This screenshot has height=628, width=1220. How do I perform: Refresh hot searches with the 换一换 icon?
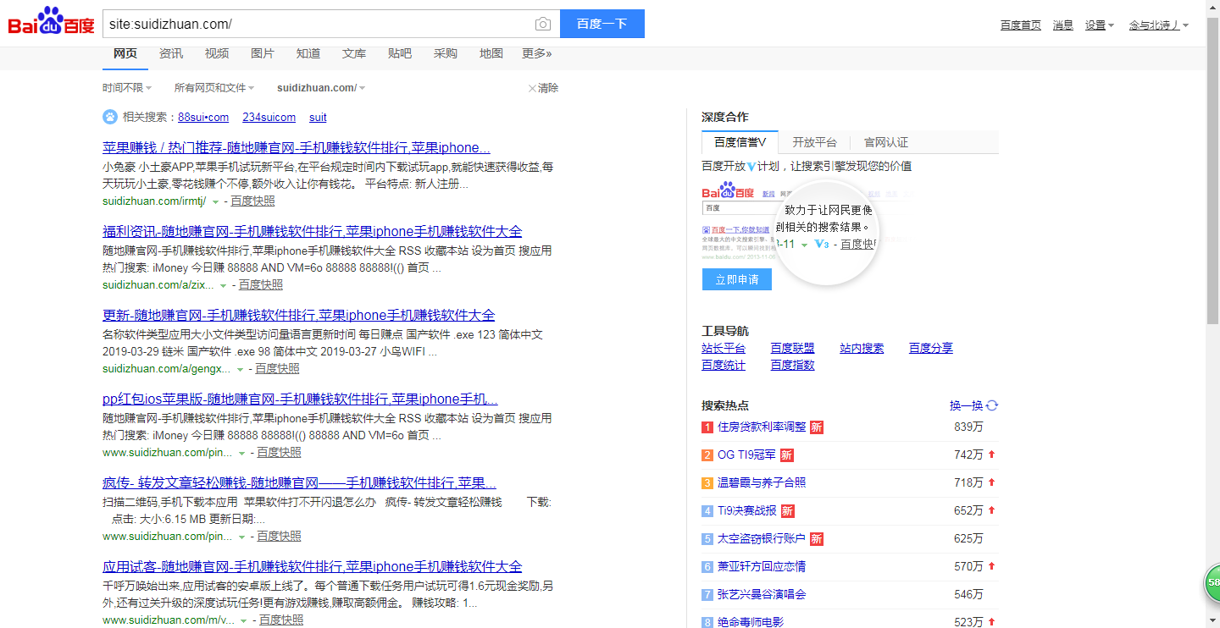click(992, 405)
